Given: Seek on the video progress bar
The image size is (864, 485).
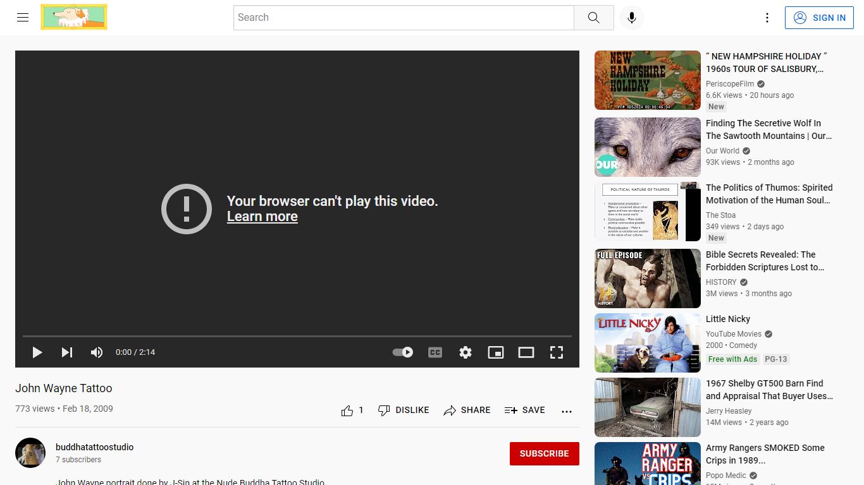Looking at the screenshot, I should (x=297, y=336).
